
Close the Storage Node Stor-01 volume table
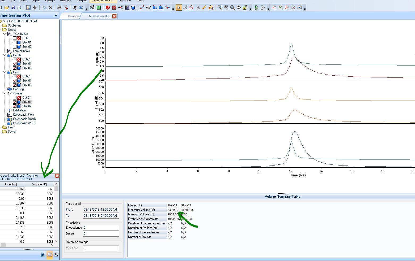(57, 176)
